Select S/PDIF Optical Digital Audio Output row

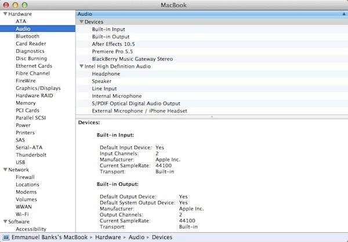212,104
